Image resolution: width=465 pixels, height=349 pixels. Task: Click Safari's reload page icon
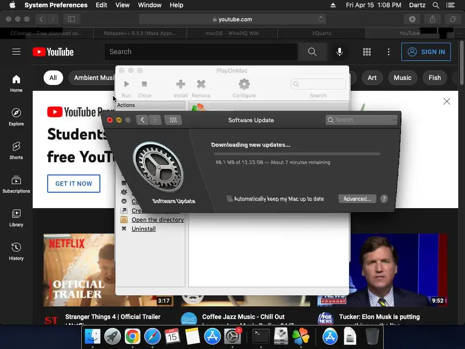coord(321,19)
